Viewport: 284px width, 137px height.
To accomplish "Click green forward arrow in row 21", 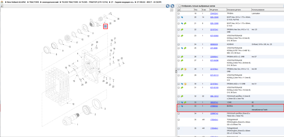I will (x=185, y=23).
